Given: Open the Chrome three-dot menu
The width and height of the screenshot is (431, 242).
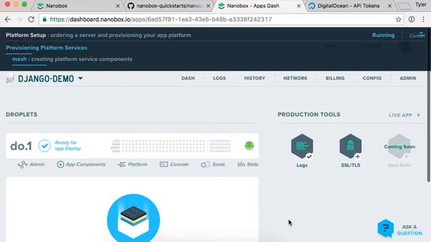Looking at the screenshot, I should coord(424,19).
